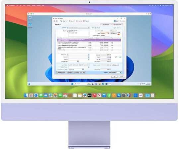
Task: Open the Recycle Bin desktop icon
Action: click(x=30, y=18)
